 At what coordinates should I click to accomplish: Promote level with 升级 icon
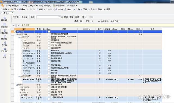[89, 9]
